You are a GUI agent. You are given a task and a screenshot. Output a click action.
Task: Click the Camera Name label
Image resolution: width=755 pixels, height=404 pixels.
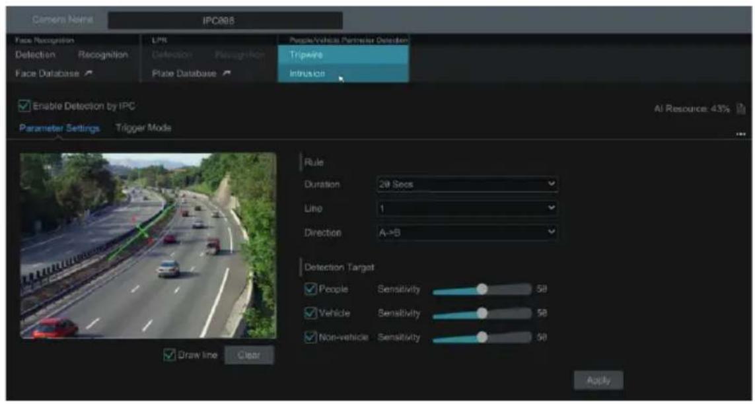(63, 20)
